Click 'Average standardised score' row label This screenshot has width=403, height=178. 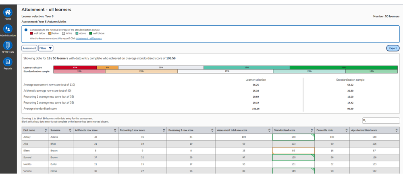pos(40,108)
